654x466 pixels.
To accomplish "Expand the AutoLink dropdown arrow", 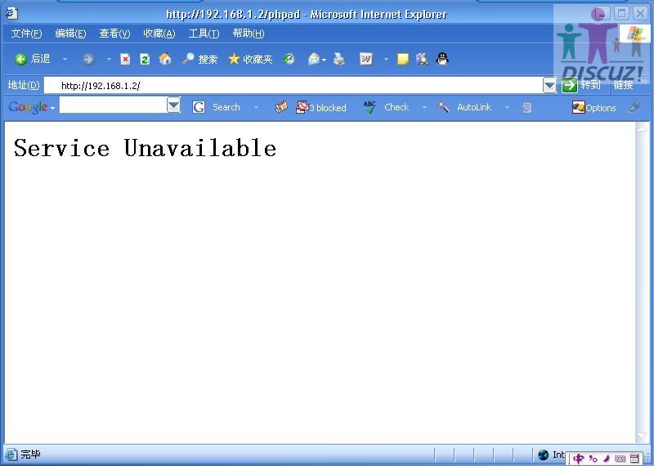I will pyautogui.click(x=507, y=108).
